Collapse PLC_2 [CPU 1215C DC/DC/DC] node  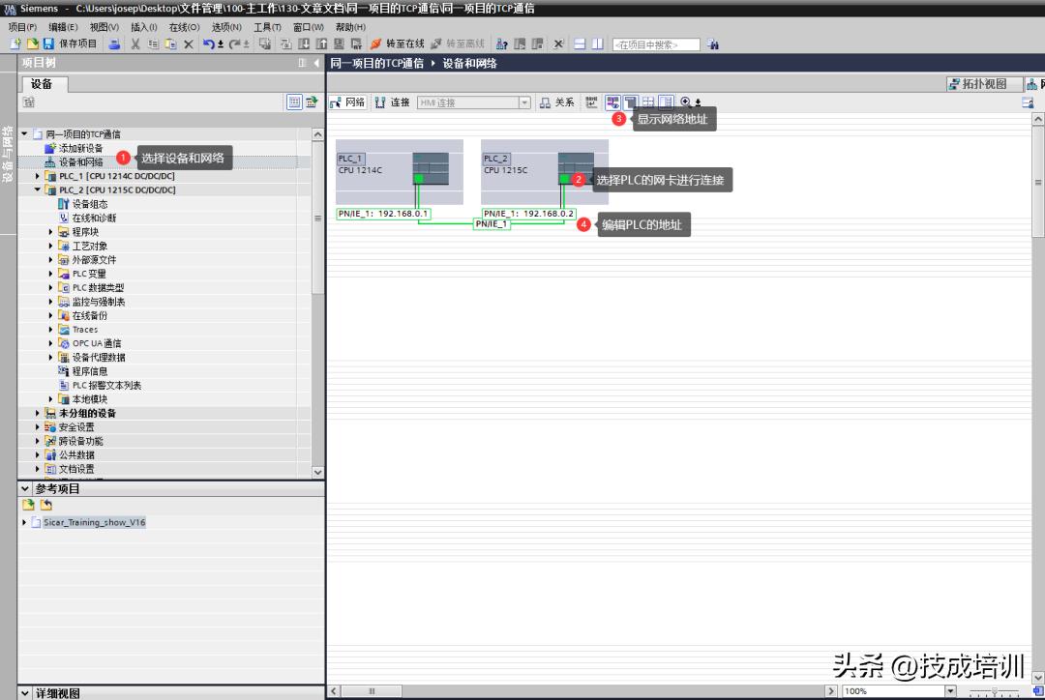[38, 190]
